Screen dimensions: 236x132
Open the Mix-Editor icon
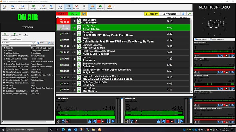point(76,7)
